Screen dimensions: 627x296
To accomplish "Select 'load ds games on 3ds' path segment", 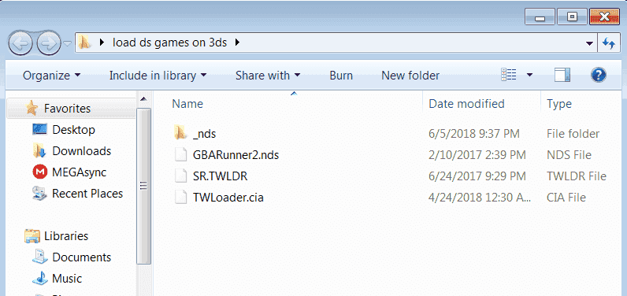I will pos(169,42).
